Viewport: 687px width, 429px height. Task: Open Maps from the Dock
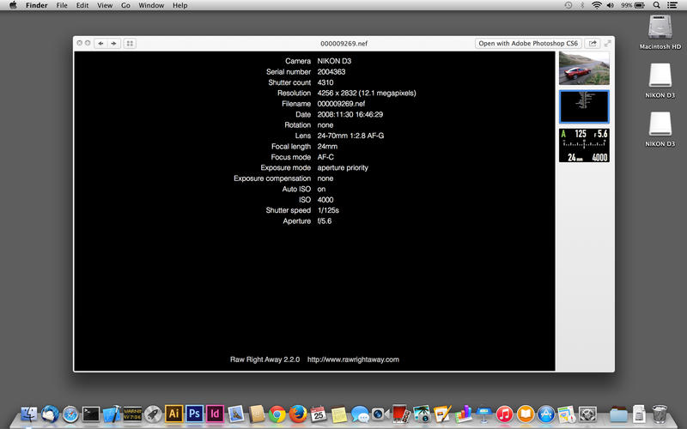click(567, 414)
